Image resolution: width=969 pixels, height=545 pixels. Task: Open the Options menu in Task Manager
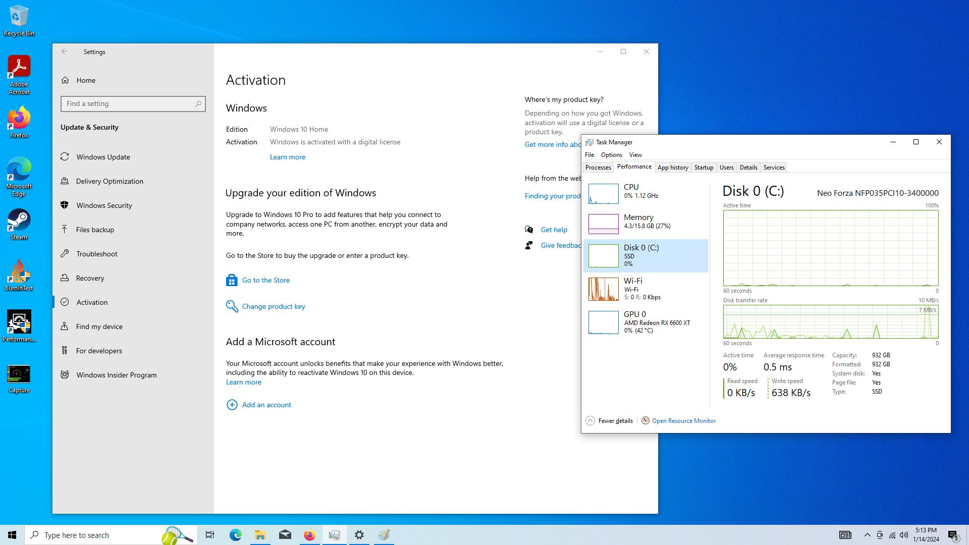pyautogui.click(x=611, y=155)
